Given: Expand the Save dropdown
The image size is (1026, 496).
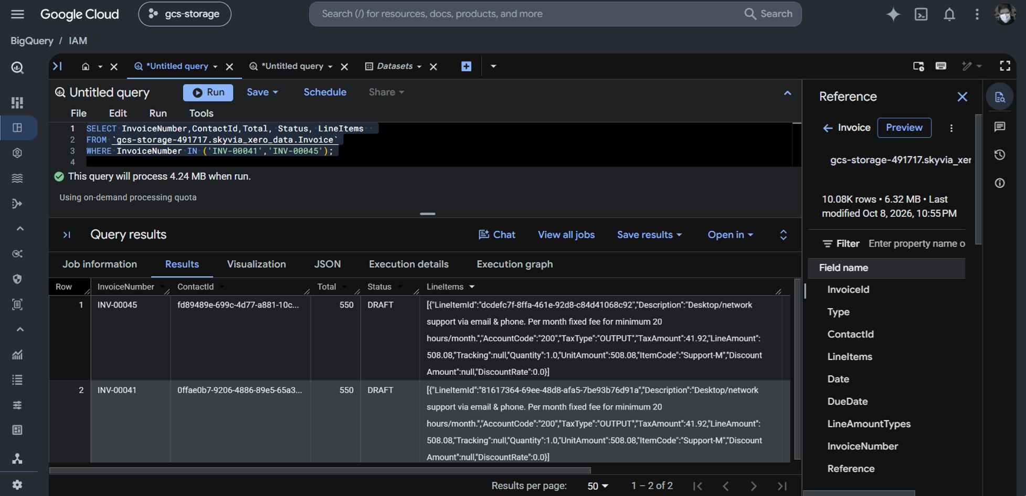Looking at the screenshot, I should tap(262, 92).
